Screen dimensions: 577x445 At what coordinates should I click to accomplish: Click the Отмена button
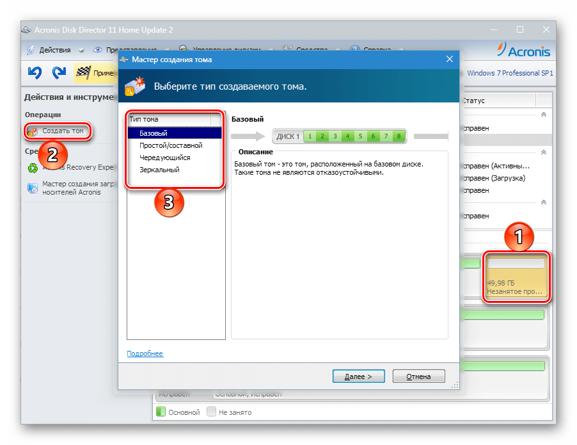418,376
